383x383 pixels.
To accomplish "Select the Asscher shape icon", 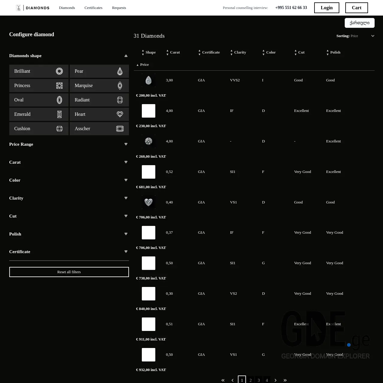I will pos(120,129).
